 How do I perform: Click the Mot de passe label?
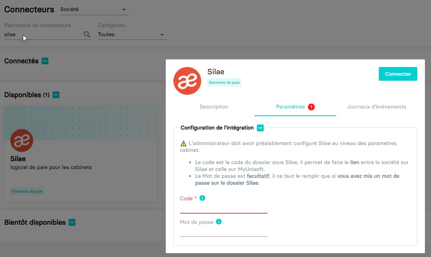tap(197, 222)
